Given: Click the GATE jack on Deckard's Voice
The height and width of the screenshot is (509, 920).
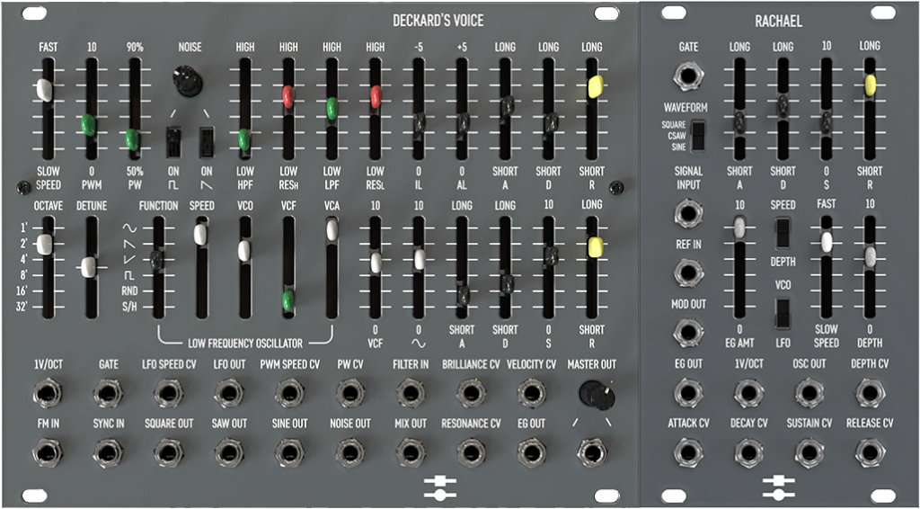Looking at the screenshot, I should pyautogui.click(x=108, y=393).
